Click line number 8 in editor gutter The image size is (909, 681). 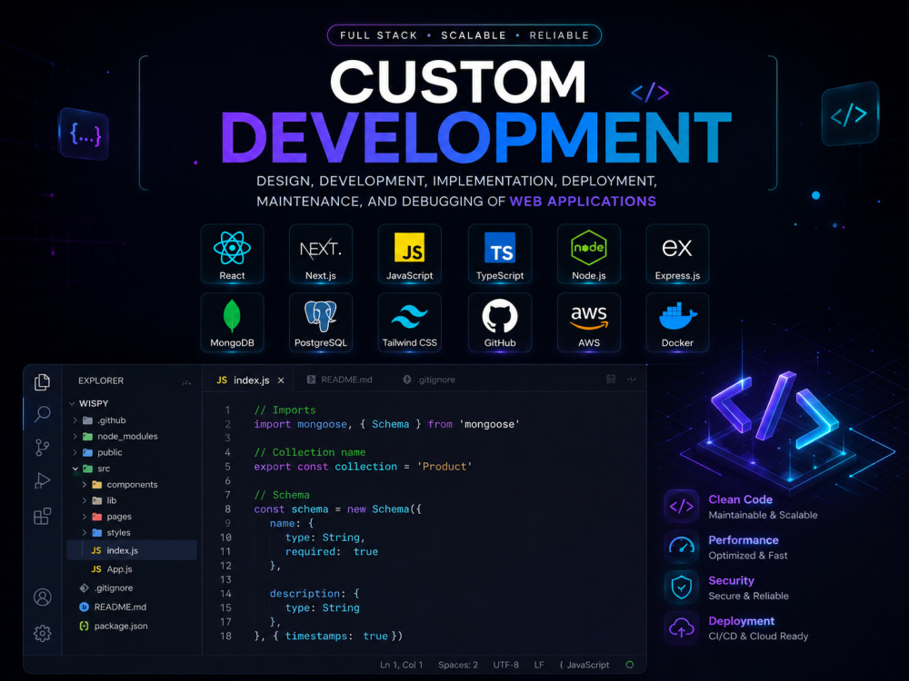(x=227, y=509)
